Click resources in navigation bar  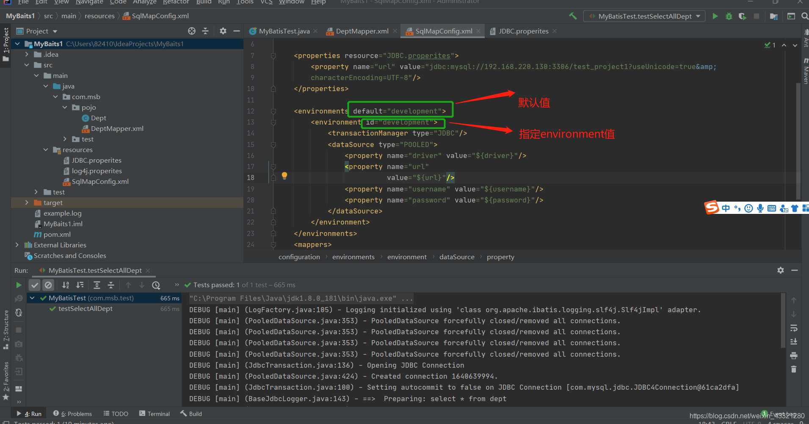[x=99, y=16]
